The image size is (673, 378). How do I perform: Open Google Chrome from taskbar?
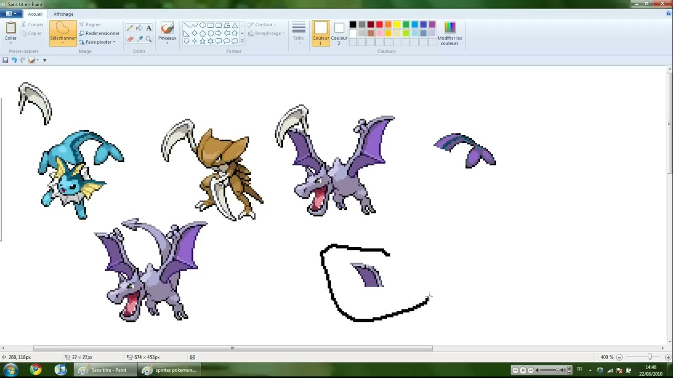pyautogui.click(x=35, y=370)
